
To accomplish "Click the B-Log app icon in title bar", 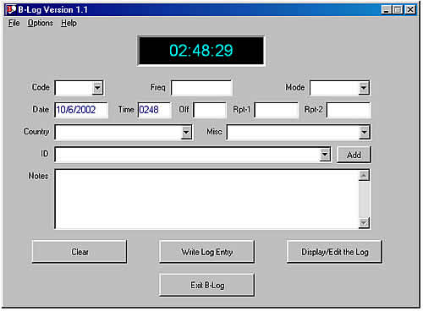I will tap(11, 9).
